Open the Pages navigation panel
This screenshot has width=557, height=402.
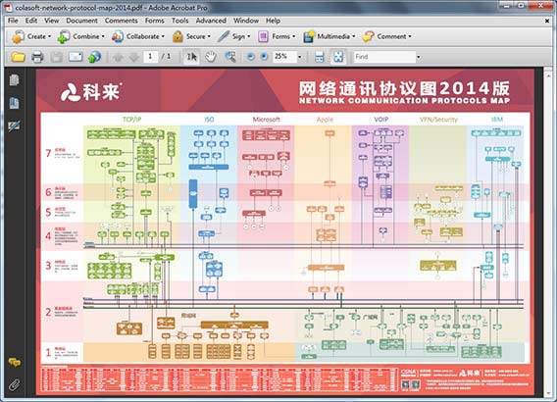pos(14,80)
